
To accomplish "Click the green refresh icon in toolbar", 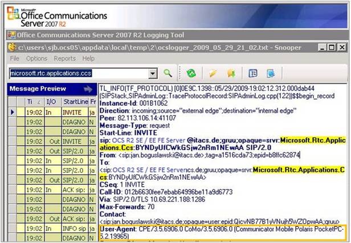I will point(191,73).
